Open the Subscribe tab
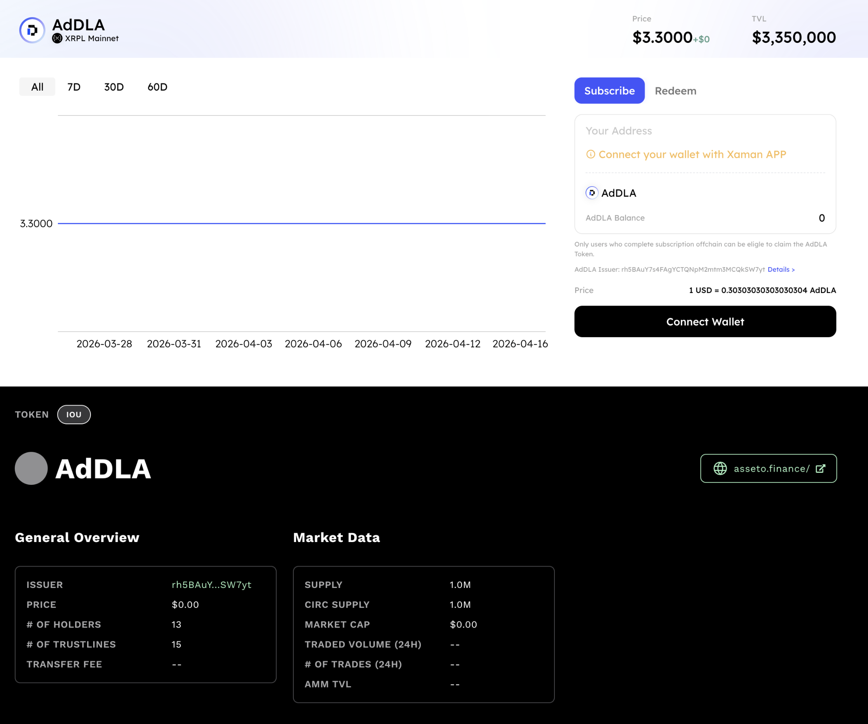Screen dimensions: 868x724 609,91
